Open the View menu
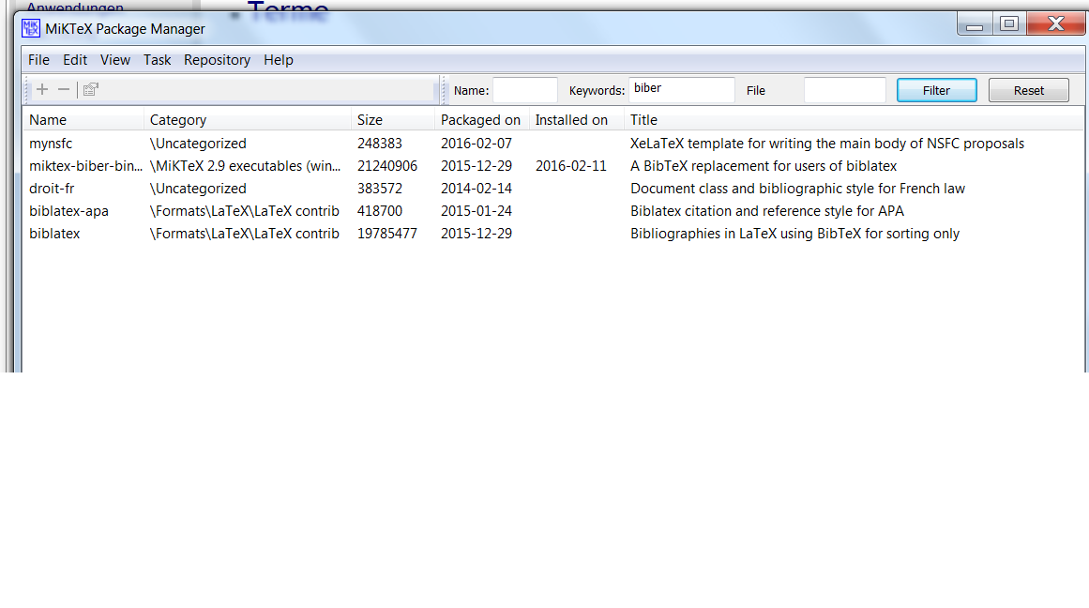This screenshot has width=1089, height=608. [115, 60]
